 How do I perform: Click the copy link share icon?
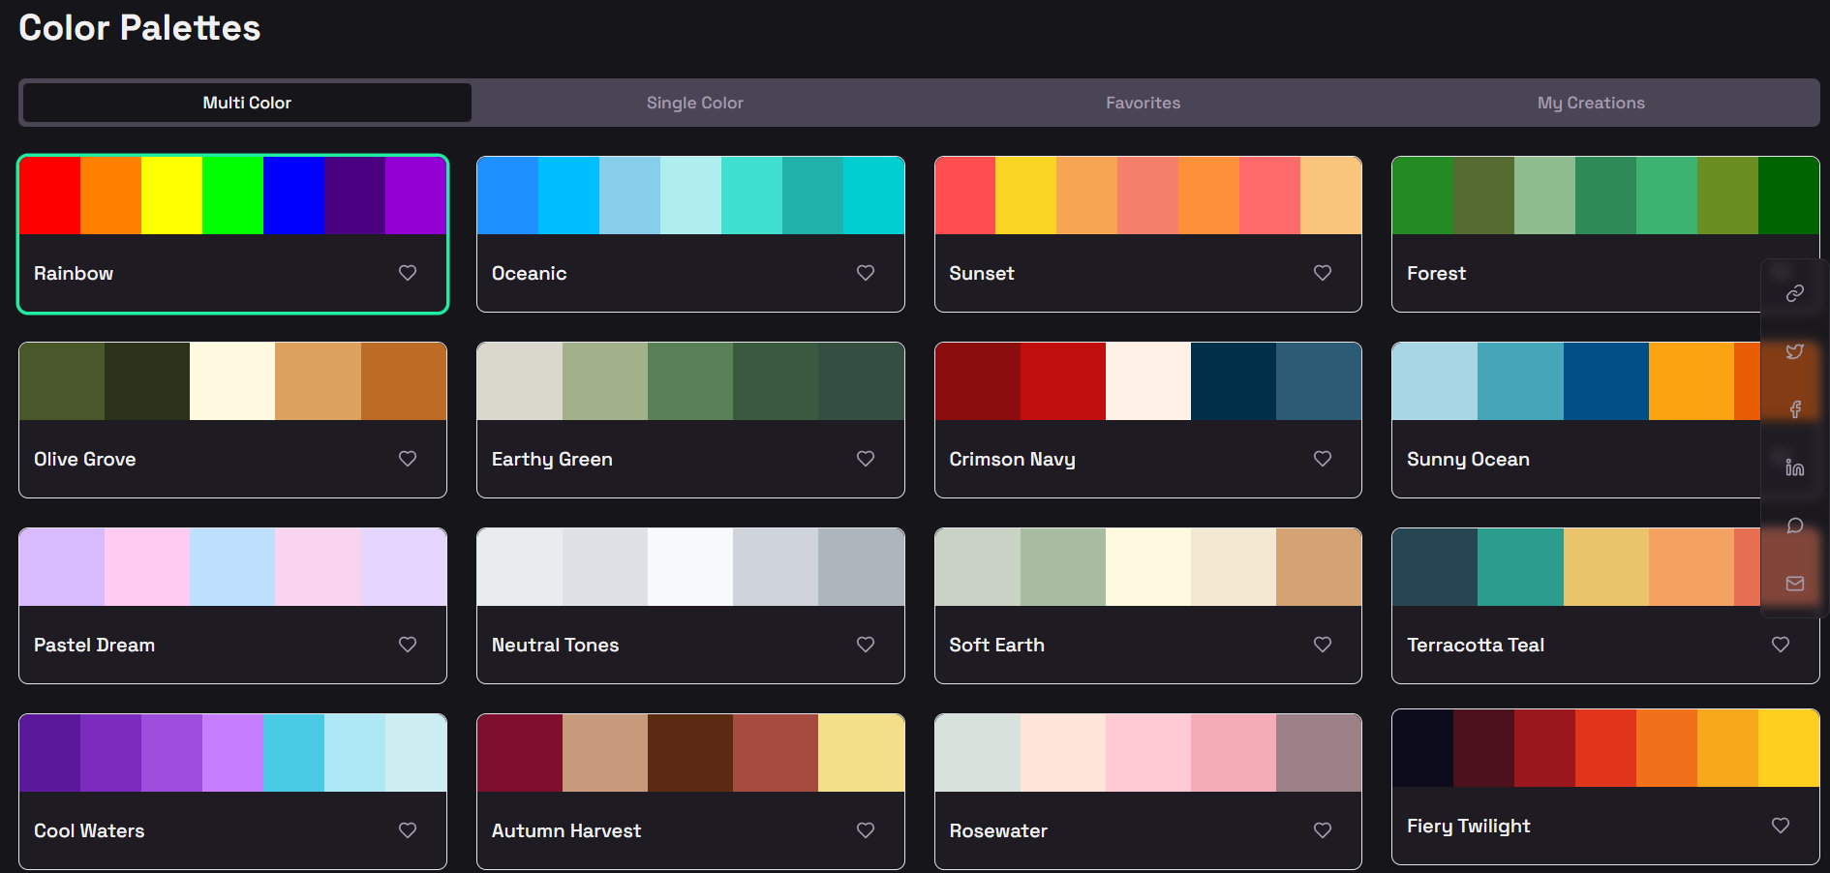[x=1794, y=291]
